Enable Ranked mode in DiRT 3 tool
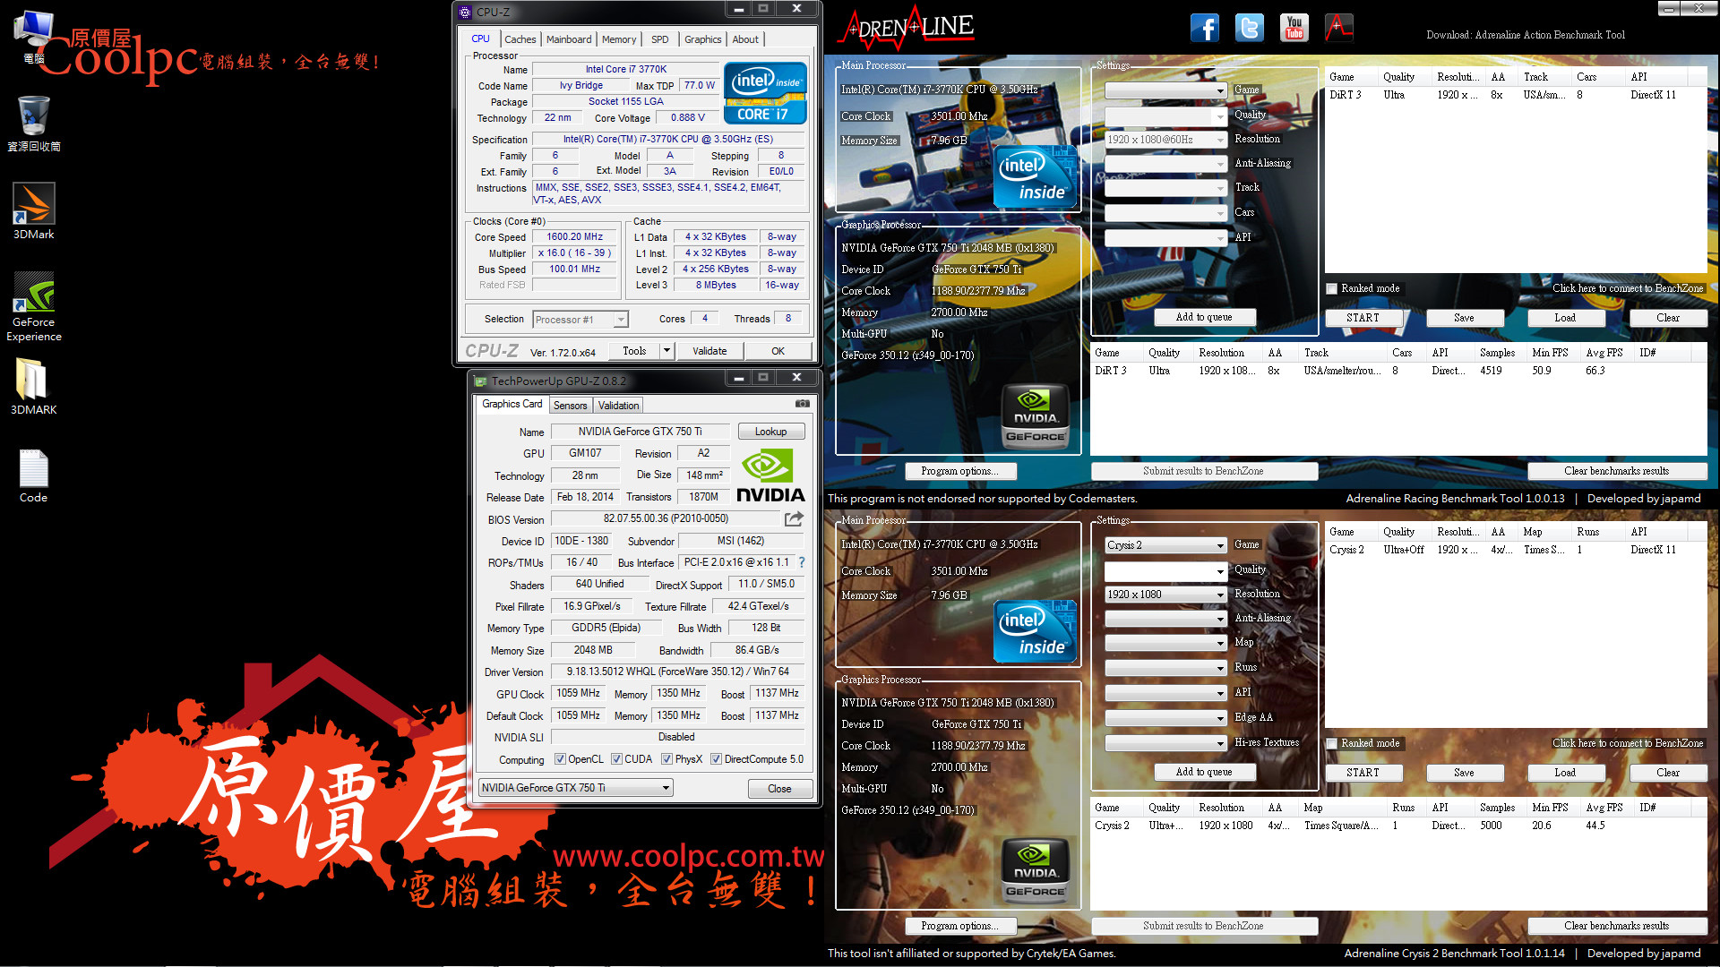Viewport: 1720px width, 967px height. tap(1332, 288)
